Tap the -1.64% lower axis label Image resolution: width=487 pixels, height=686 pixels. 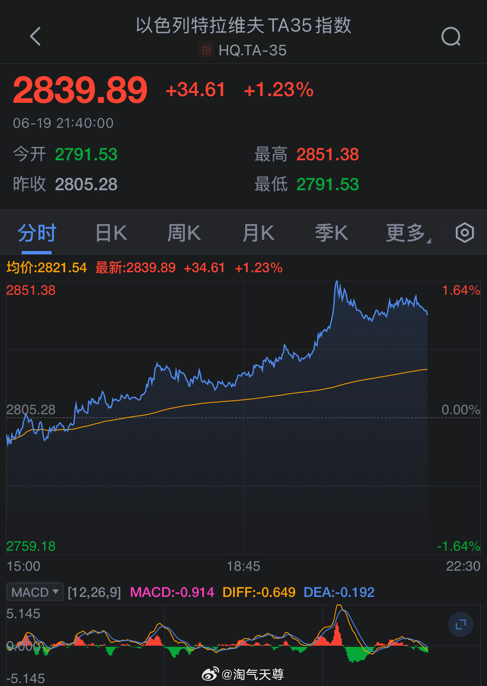(x=459, y=546)
